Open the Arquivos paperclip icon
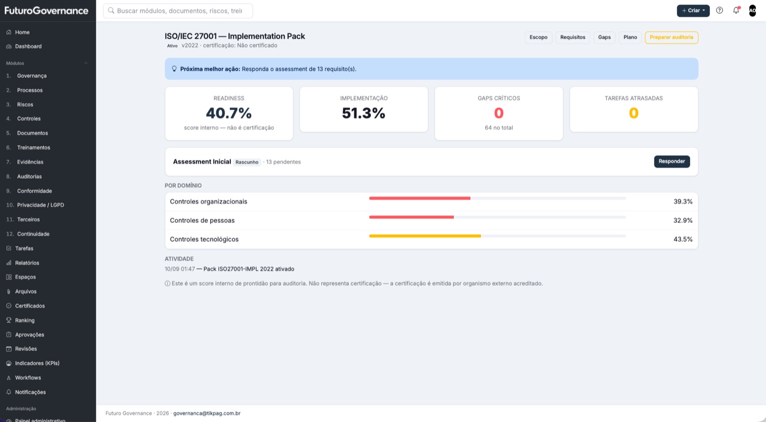The width and height of the screenshot is (766, 422). [x=9, y=292]
